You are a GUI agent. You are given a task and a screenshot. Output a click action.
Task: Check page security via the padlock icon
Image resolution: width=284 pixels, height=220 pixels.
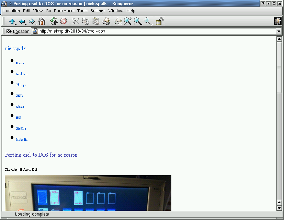point(159,21)
